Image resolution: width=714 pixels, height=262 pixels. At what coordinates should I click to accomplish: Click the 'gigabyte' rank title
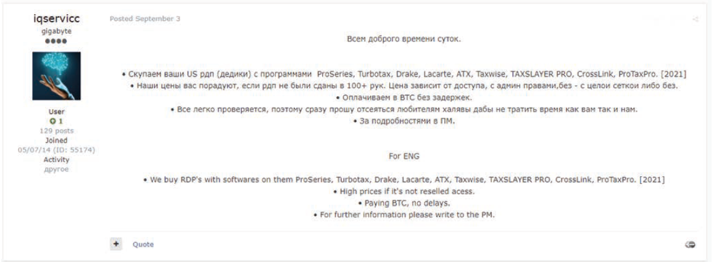pyautogui.click(x=56, y=31)
